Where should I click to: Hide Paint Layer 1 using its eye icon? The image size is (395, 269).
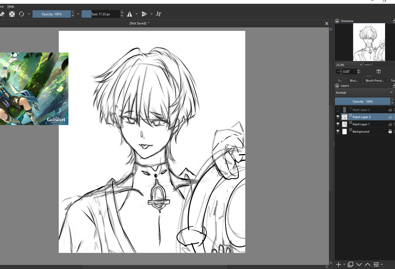coord(338,124)
